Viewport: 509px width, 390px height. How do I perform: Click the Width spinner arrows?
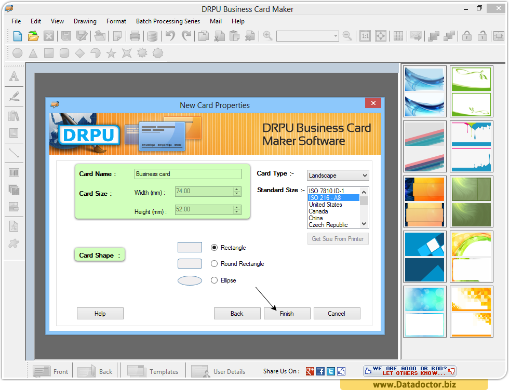pos(237,192)
